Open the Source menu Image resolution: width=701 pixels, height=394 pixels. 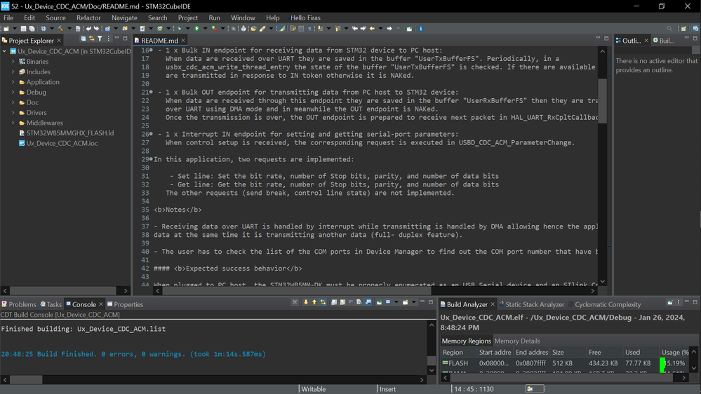point(55,18)
